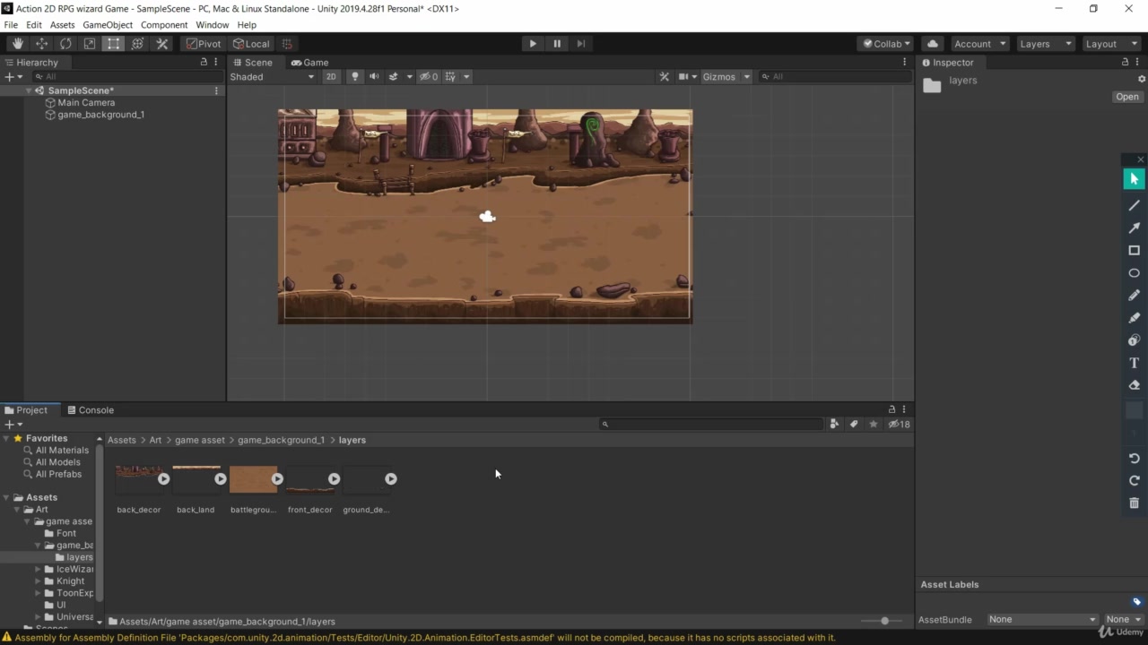1148x645 pixels.
Task: Select the Rect tool
Action: (x=113, y=43)
